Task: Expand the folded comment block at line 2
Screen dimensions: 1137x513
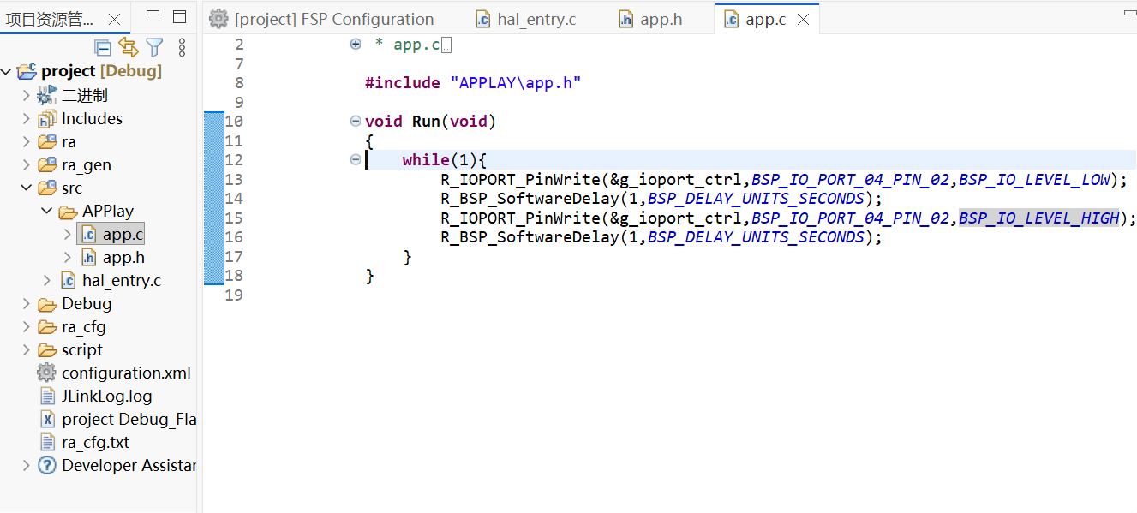Action: (x=356, y=44)
